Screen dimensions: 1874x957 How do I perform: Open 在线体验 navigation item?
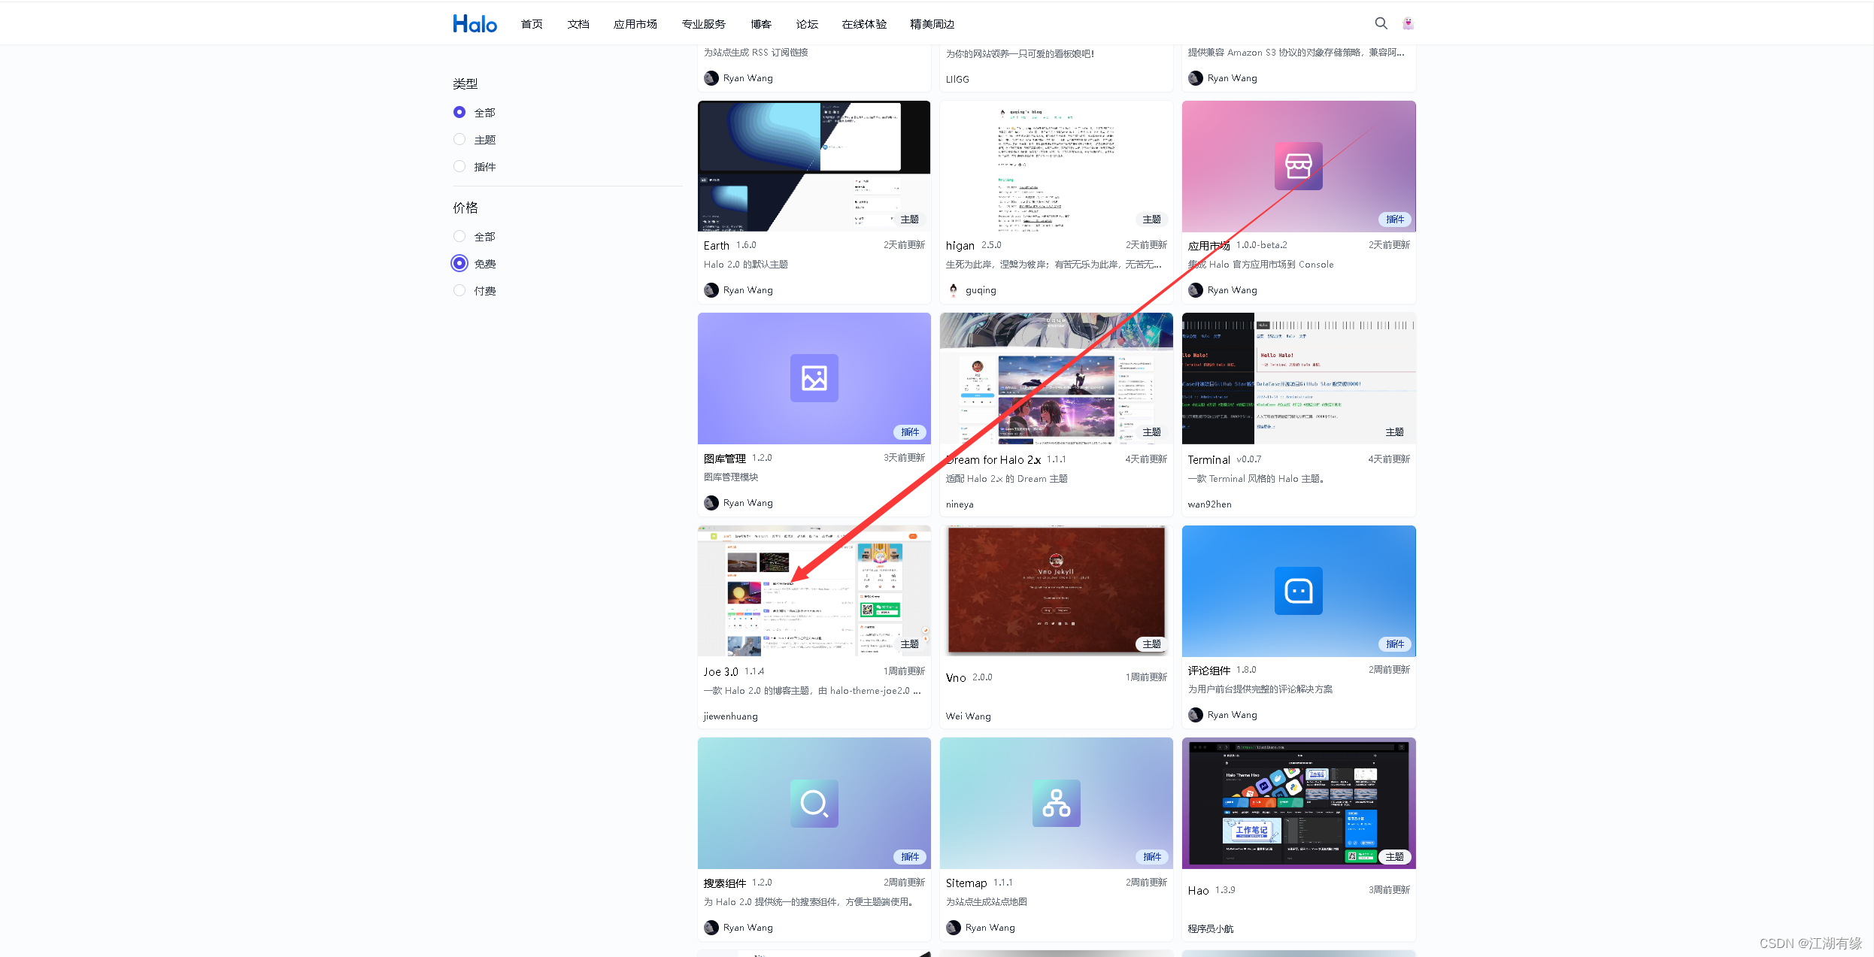pos(864,24)
